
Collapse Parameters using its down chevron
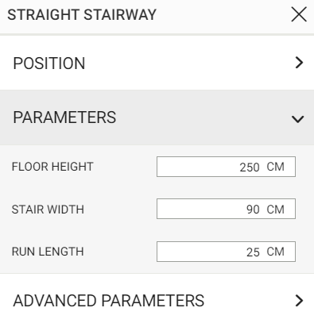tap(297, 119)
